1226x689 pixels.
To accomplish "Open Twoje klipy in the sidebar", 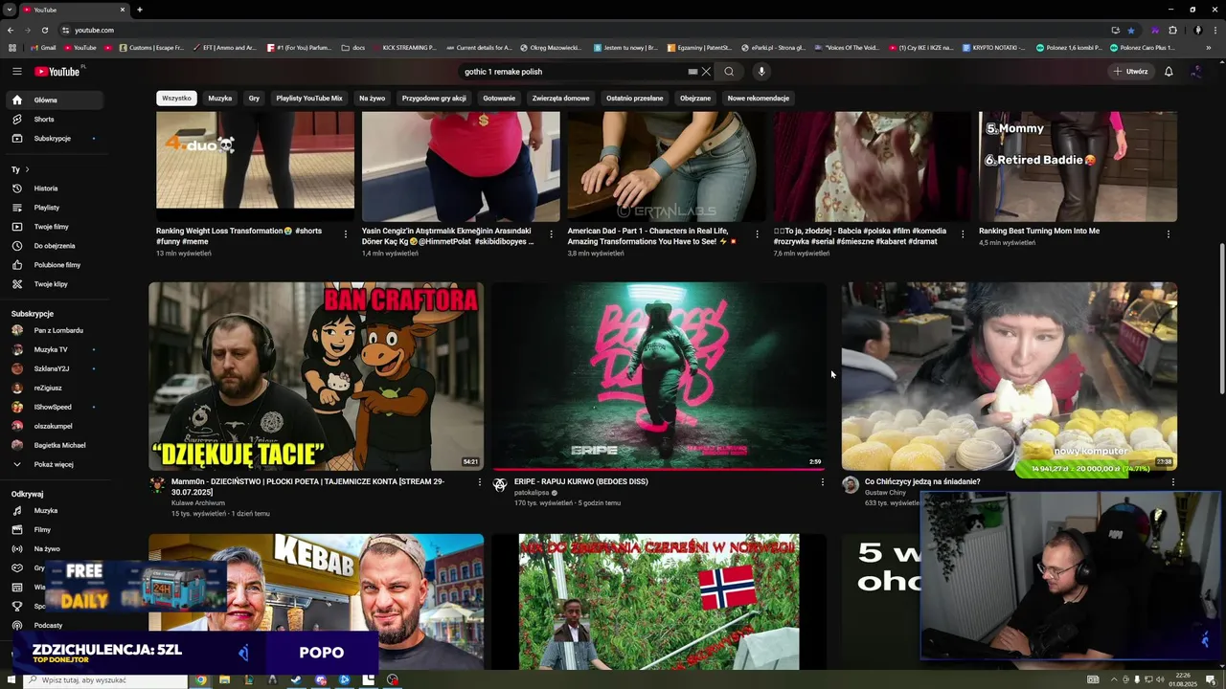I will (x=55, y=284).
